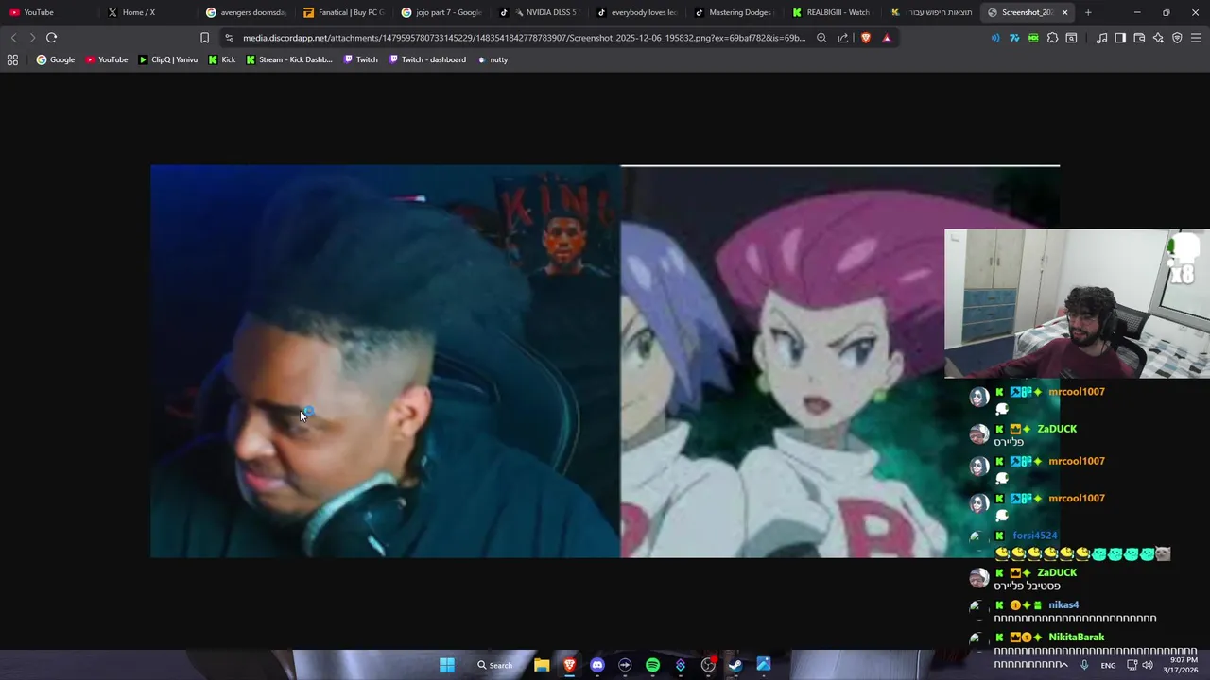This screenshot has height=680, width=1210.
Task: Open the Windows Start menu
Action: click(x=447, y=665)
